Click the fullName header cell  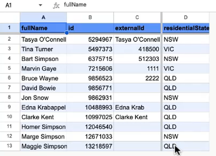click(x=43, y=28)
